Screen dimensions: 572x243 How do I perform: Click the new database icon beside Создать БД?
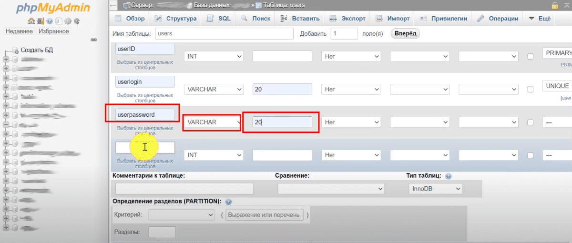point(15,50)
